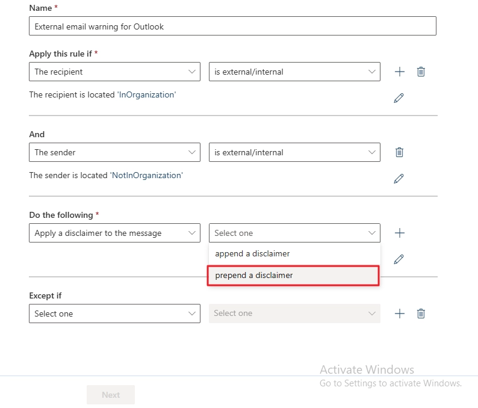The height and width of the screenshot is (408, 478).
Task: Click the 'InOrganization' link
Action: tap(146, 94)
